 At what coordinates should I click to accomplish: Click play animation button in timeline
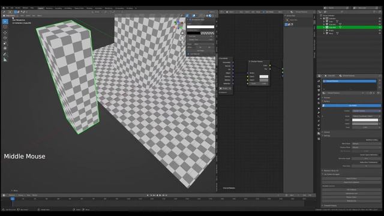(x=160, y=195)
